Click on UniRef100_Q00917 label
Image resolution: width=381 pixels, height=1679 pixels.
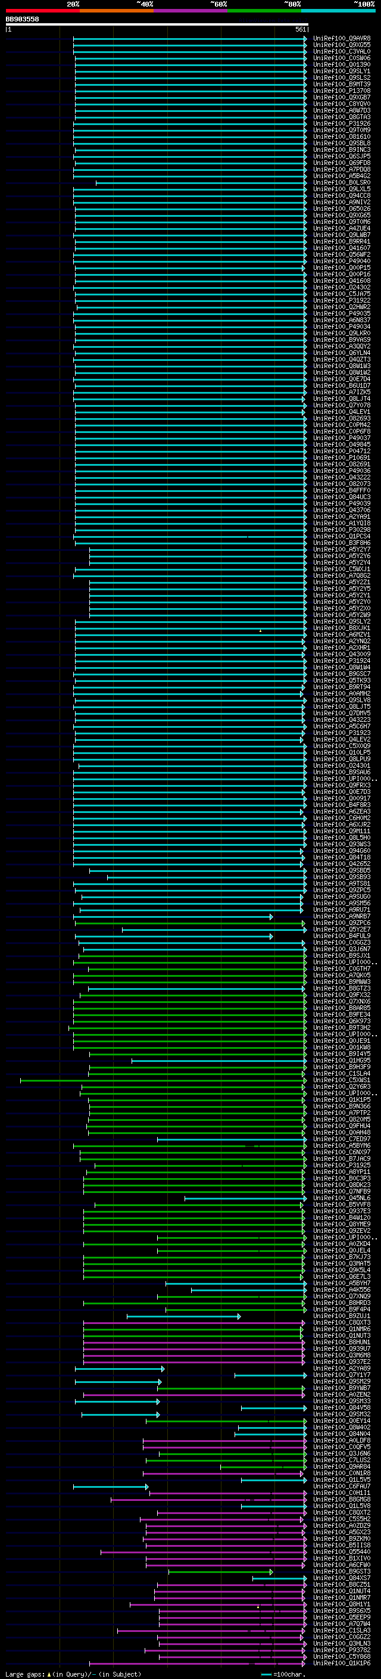tap(342, 799)
